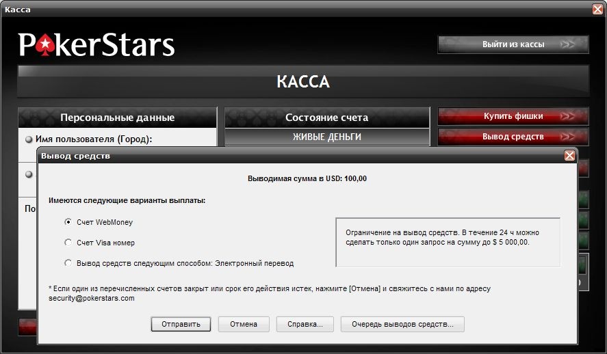This screenshot has width=607, height=354.
Task: Click the security@pokerstars.com email address
Action: (91, 299)
